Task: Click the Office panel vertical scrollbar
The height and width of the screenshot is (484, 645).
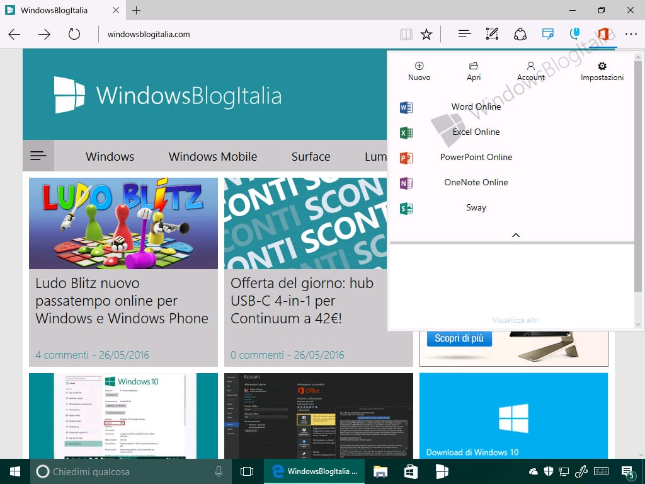Action: coord(638,190)
